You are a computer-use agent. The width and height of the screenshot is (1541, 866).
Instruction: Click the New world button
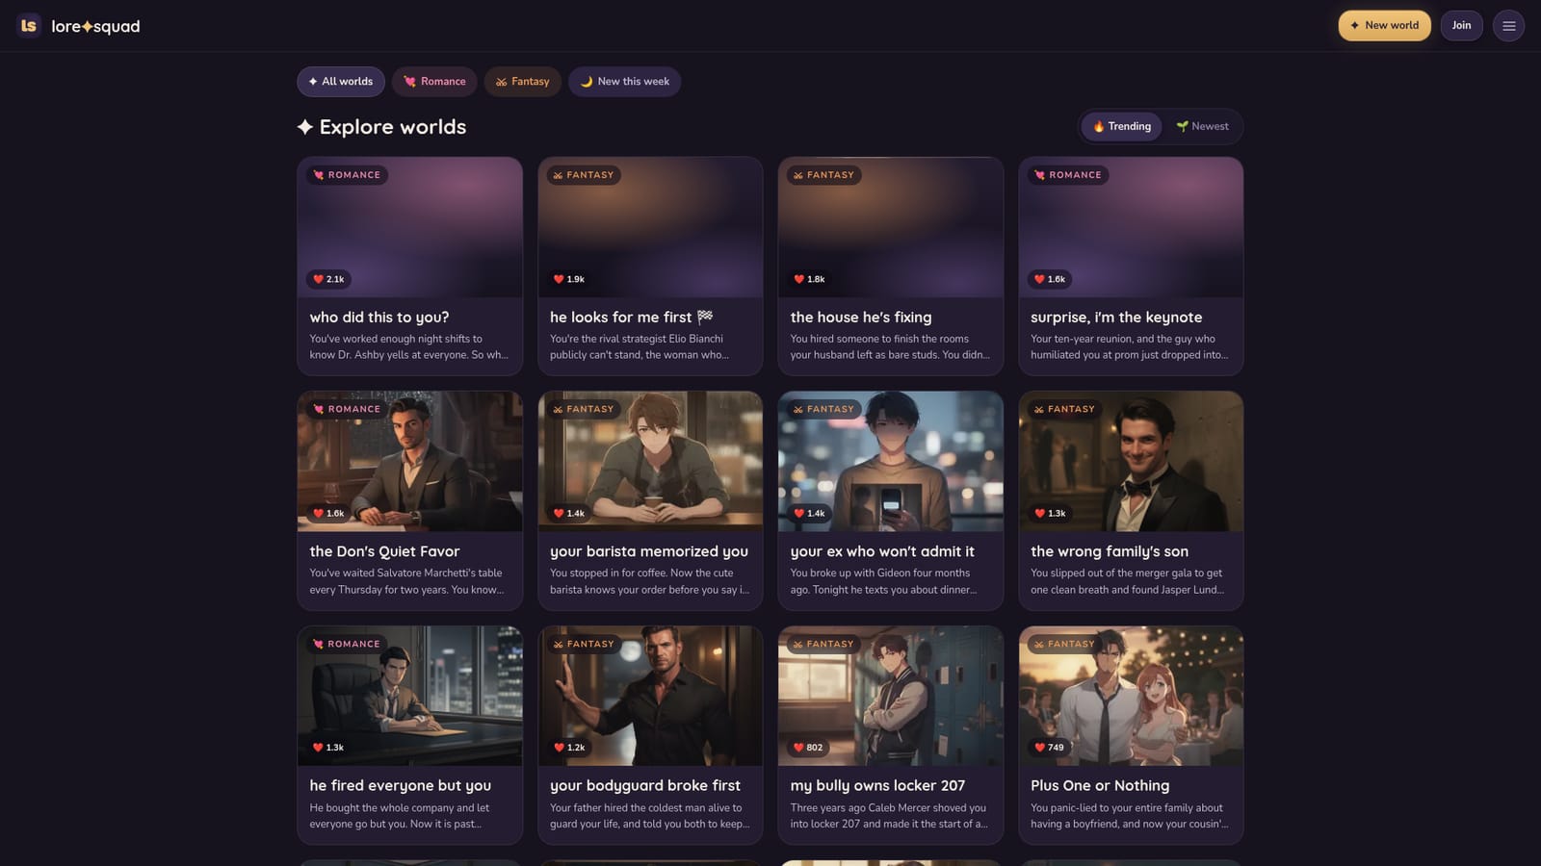click(x=1384, y=26)
